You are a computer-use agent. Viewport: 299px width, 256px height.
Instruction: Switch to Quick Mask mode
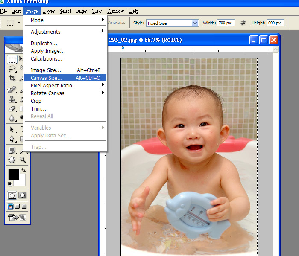pos(22,195)
